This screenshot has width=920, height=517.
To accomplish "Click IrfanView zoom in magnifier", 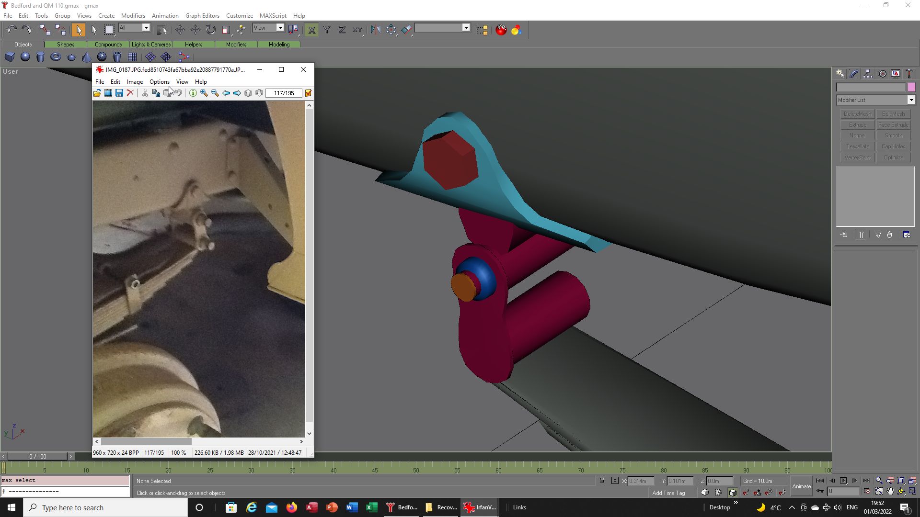I will [204, 93].
